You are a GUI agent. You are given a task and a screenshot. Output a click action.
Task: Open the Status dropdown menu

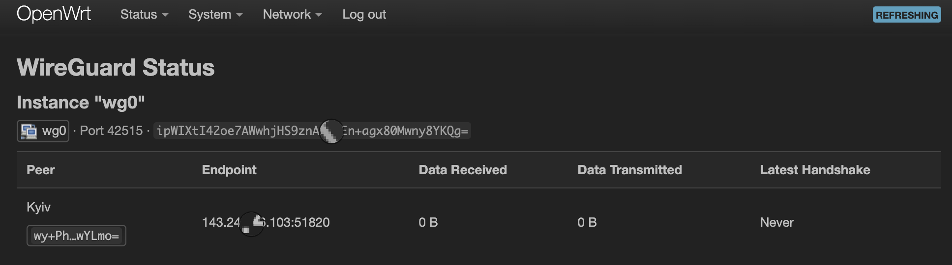[145, 15]
